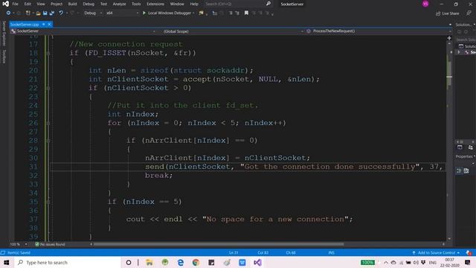Screen dimensions: 476x268
Task: Click the Send Feedback person icon
Action: (469, 13)
